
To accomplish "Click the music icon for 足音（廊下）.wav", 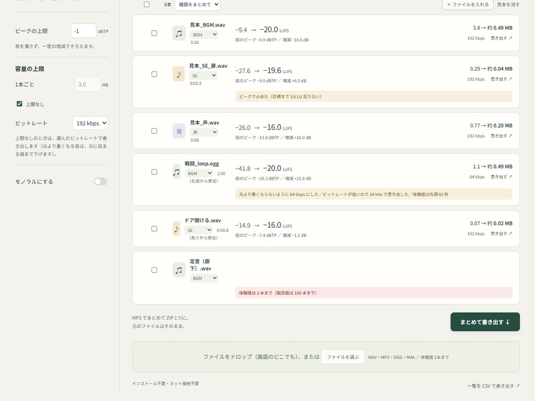I will click(179, 270).
